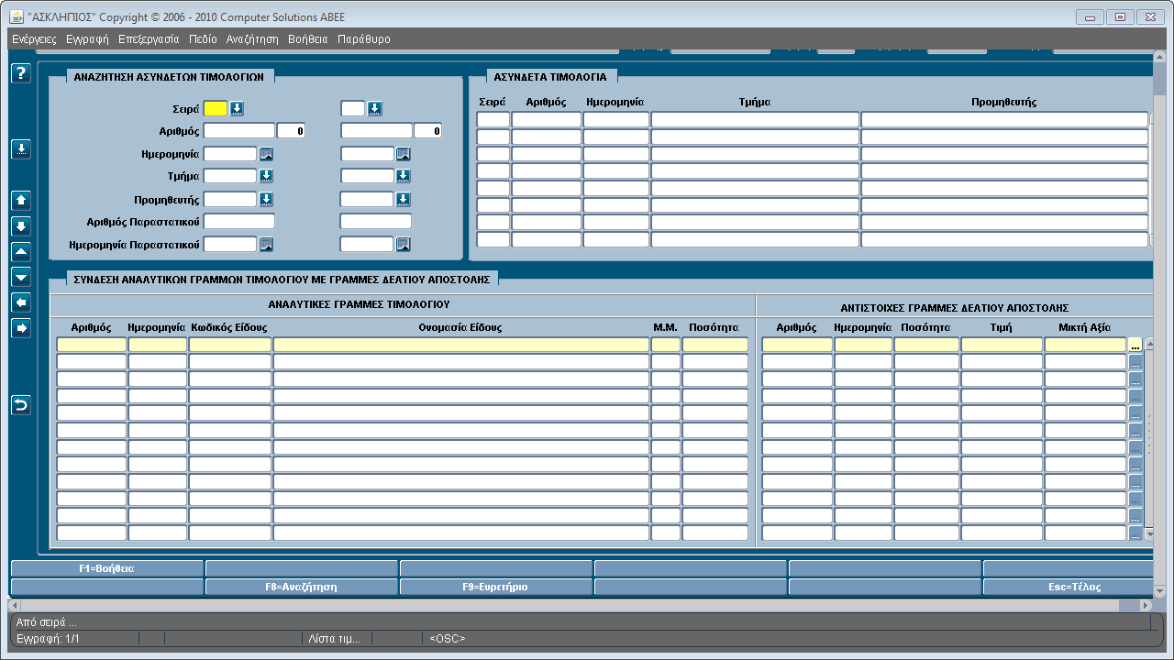Screen dimensions: 1174x660
Task: Click the 'Από σειρά ...' status message
Action: pos(47,621)
